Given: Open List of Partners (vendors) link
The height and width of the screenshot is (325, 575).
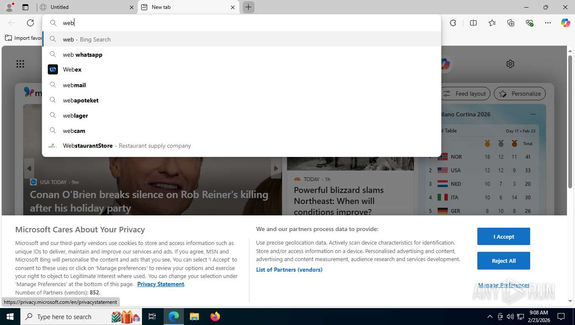Looking at the screenshot, I should tap(289, 270).
